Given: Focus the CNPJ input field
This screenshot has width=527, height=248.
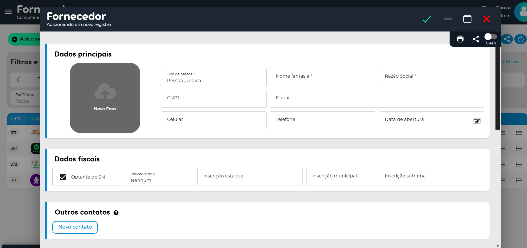Looking at the screenshot, I should pyautogui.click(x=213, y=99).
